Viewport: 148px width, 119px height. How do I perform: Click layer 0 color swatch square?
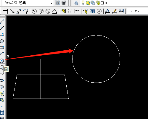tap(102, 3)
